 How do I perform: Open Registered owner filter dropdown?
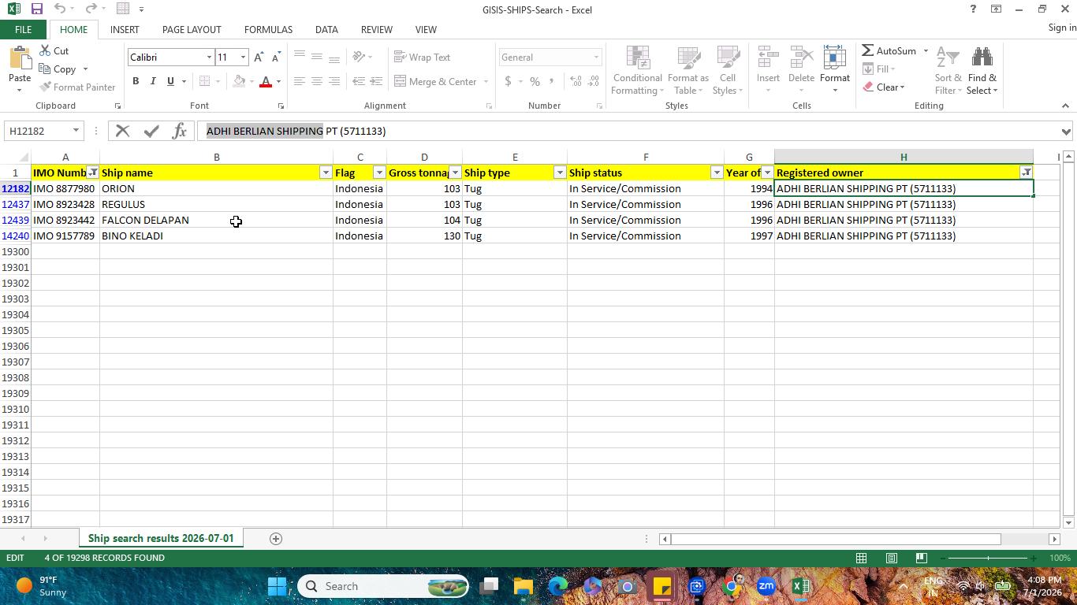1026,173
